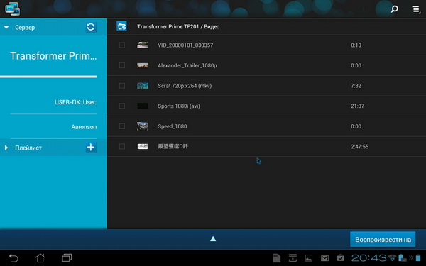Open the mail notification icon in status bar
Image resolution: width=426 pixels, height=266 pixels.
point(324,258)
